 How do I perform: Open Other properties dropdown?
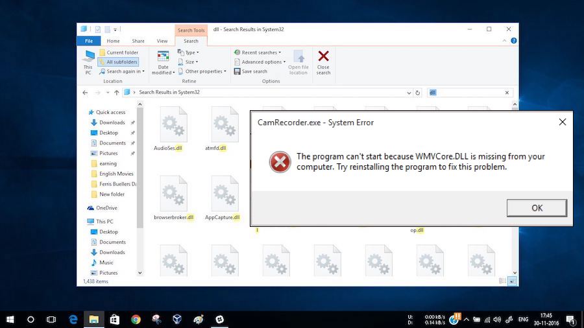[202, 71]
